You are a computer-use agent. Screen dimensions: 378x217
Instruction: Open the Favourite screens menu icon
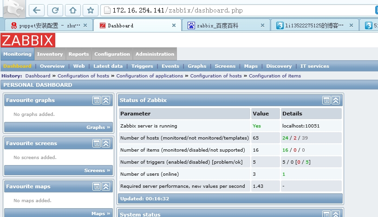click(97, 143)
